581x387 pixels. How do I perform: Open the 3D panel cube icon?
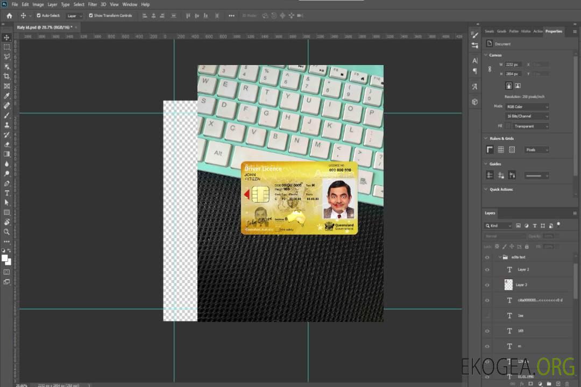474,102
